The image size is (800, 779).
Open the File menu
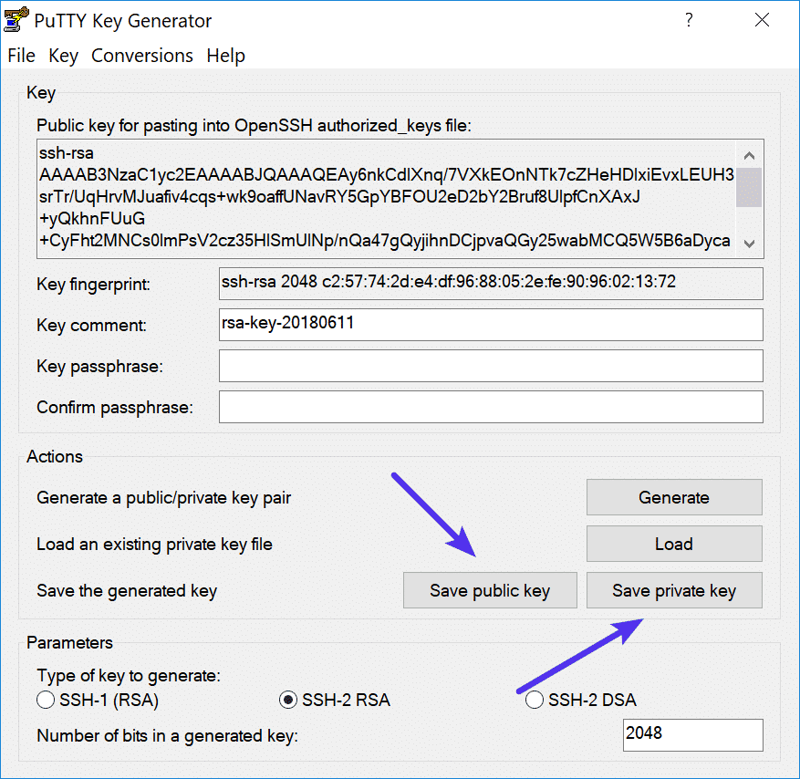click(x=21, y=56)
